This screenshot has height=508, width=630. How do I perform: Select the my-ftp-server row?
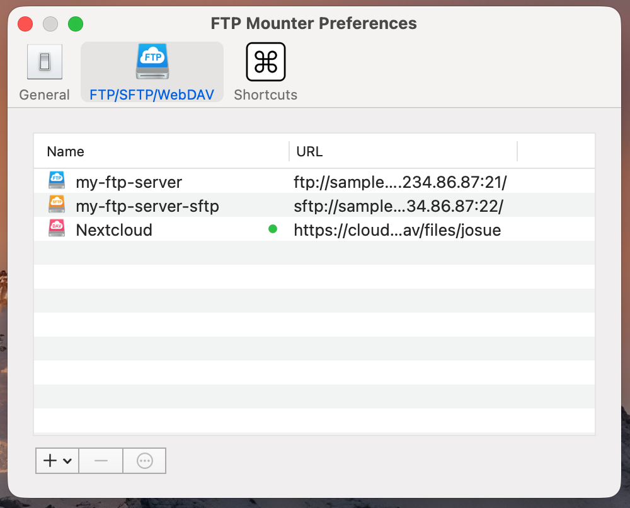point(129,182)
